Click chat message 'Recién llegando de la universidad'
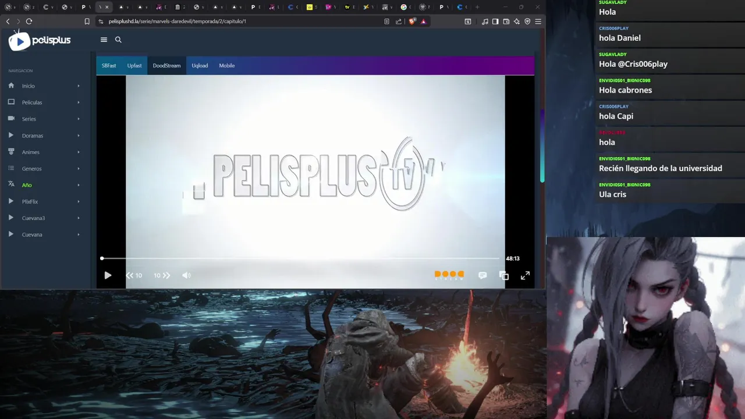The height and width of the screenshot is (419, 745). tap(661, 168)
